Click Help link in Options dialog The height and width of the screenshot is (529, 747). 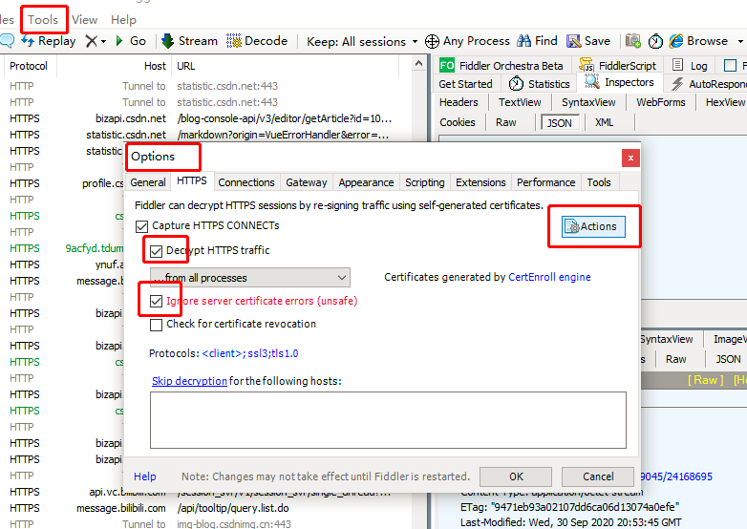tap(145, 476)
